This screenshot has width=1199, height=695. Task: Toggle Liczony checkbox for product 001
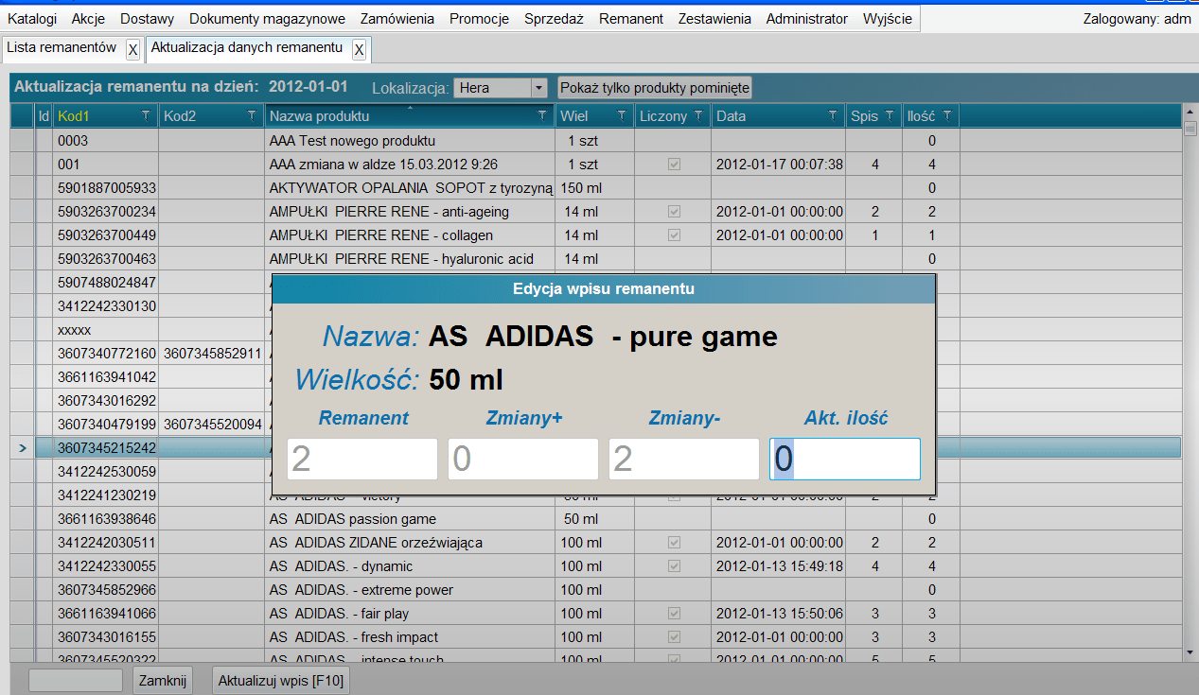point(674,165)
